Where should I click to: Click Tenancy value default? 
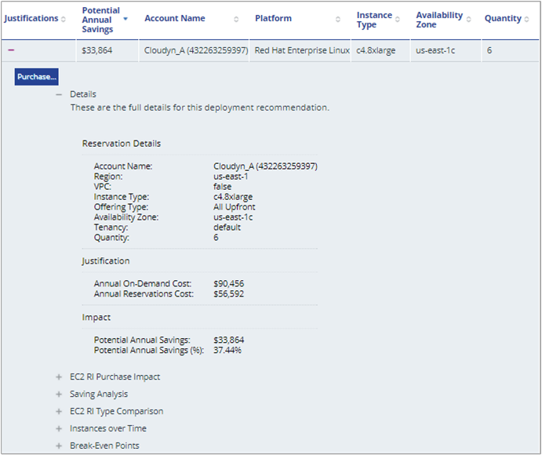click(227, 227)
